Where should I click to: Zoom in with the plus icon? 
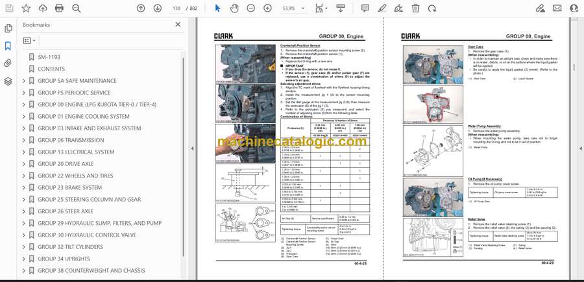tap(267, 8)
